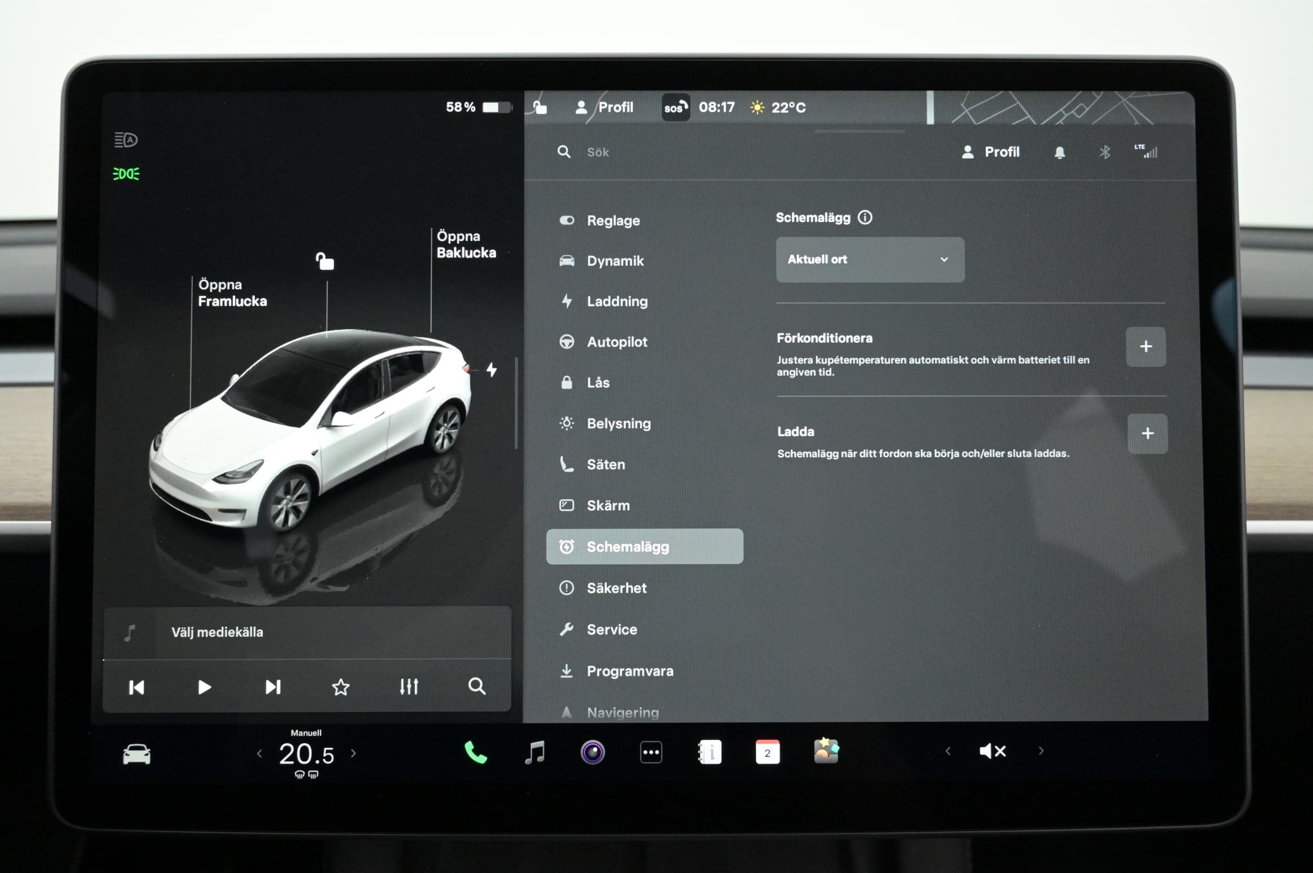Tap the LTE signal strength icon
This screenshot has width=1313, height=873.
point(1146,151)
